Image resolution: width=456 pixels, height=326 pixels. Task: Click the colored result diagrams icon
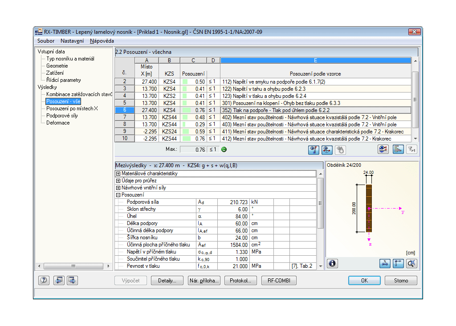pos(383,149)
